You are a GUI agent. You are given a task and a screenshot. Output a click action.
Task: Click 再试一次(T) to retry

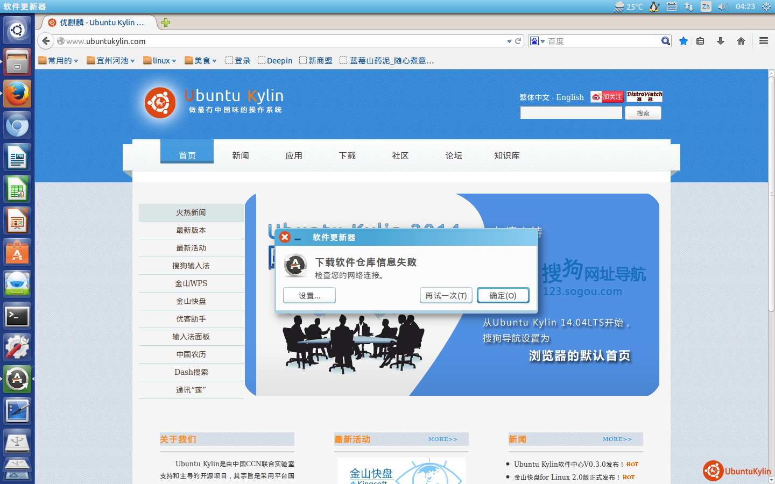pos(446,295)
